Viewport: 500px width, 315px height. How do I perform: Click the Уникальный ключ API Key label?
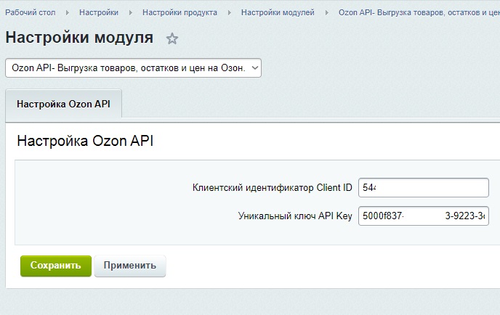pyautogui.click(x=295, y=216)
